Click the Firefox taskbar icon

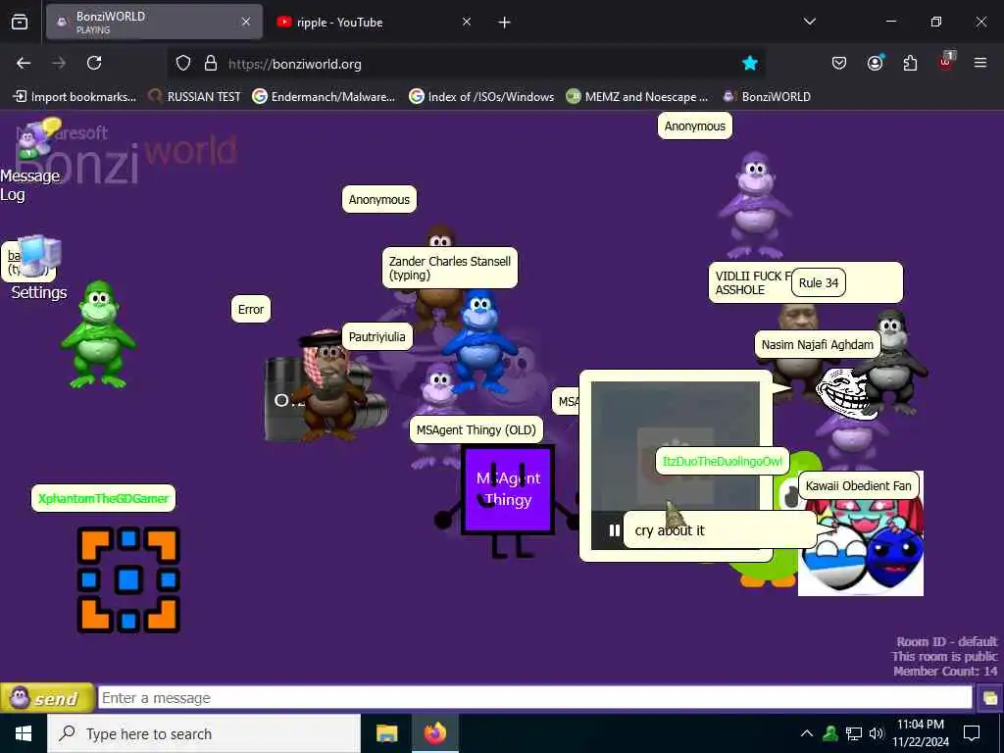tap(434, 733)
